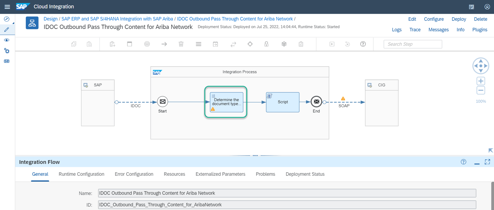Click the Edit button
494x210 pixels.
[x=412, y=19]
